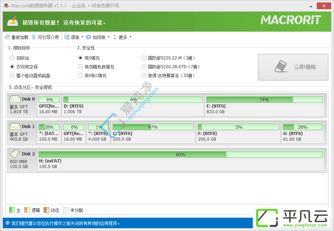Click the 重新加载 toolbar label
The height and width of the screenshot is (231, 334).
[20, 37]
